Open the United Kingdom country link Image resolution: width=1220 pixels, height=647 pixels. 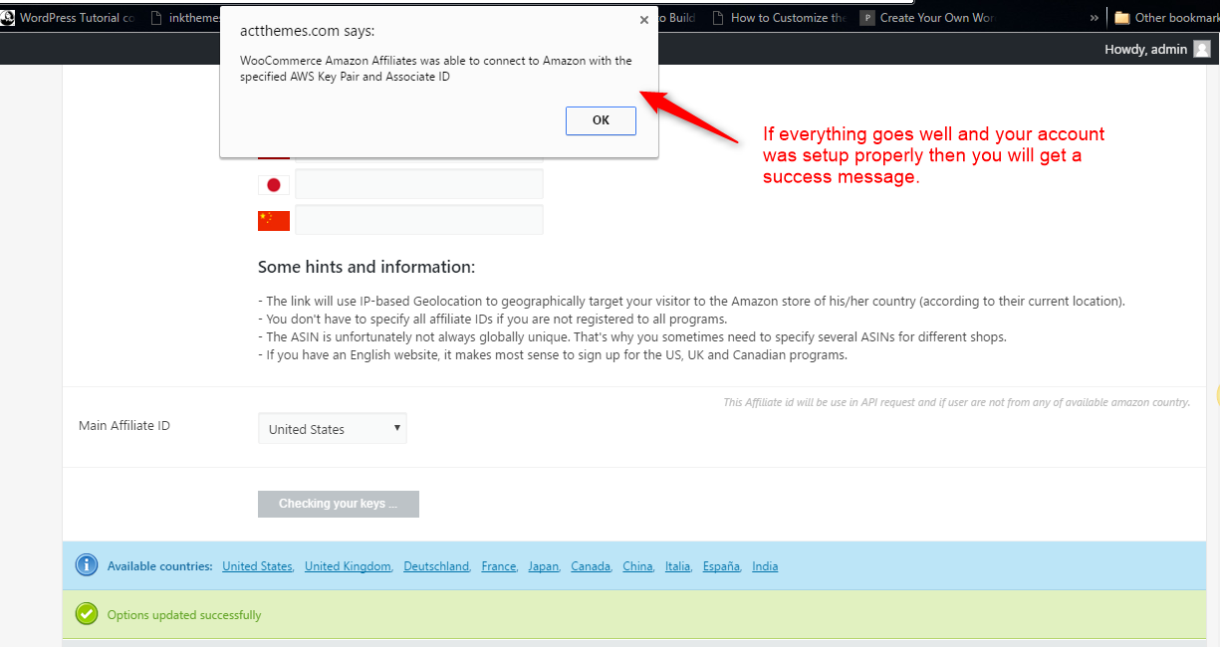(x=349, y=566)
